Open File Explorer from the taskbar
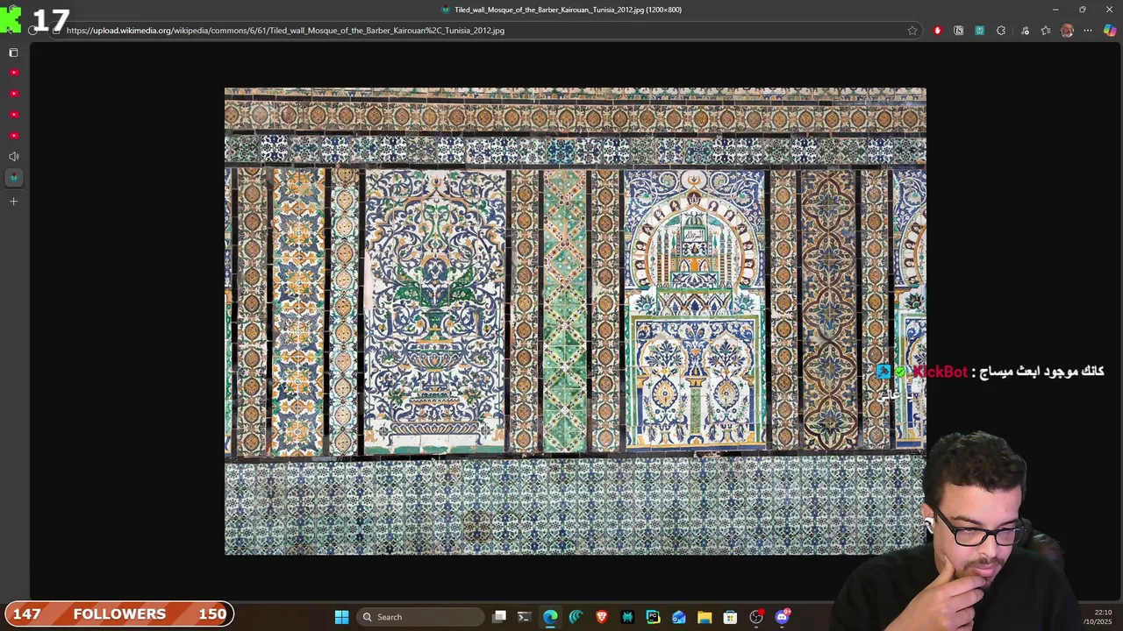 pyautogui.click(x=705, y=617)
